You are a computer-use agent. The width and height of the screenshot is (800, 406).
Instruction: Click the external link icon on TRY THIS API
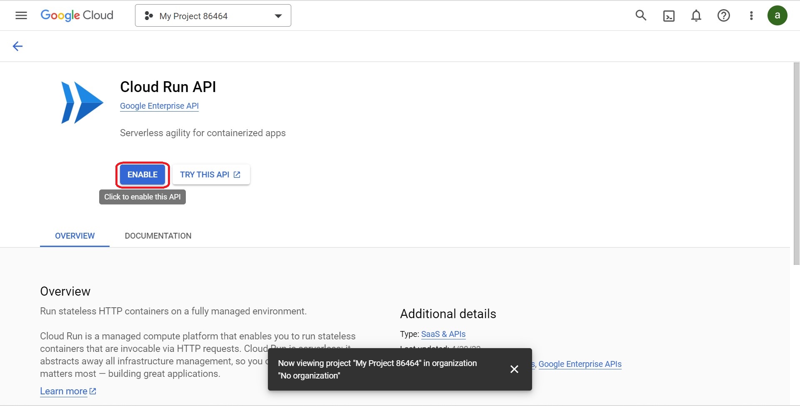tap(237, 174)
